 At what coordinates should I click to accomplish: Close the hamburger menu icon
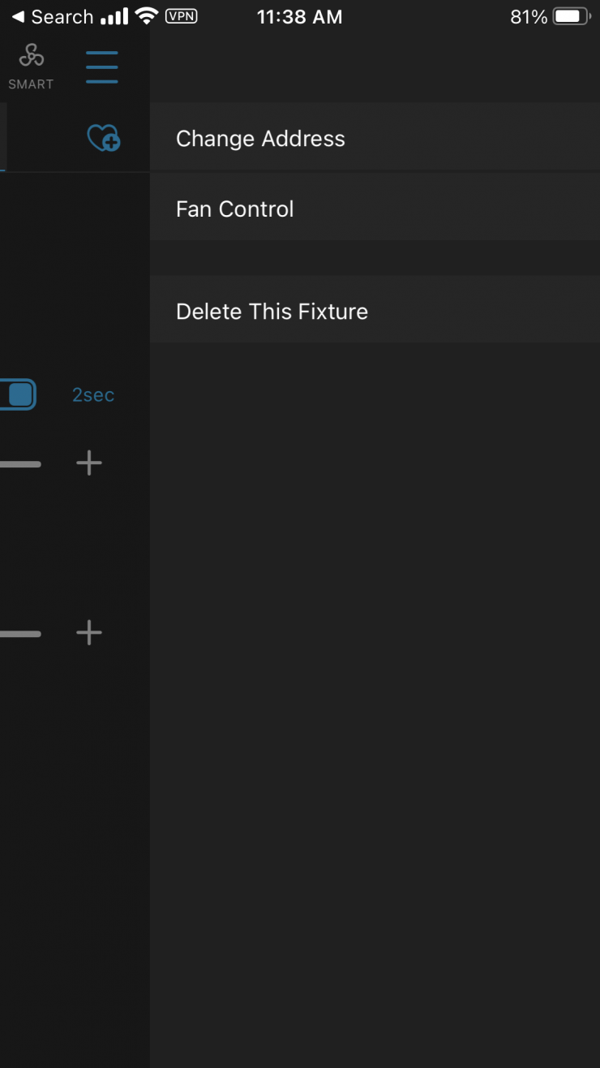102,67
